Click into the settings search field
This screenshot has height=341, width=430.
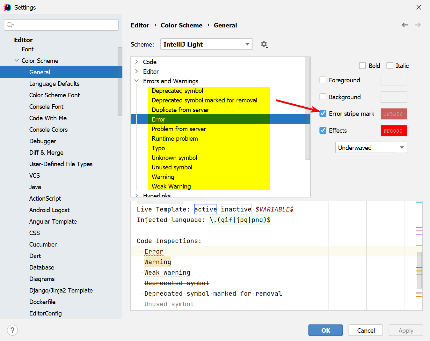click(61, 25)
